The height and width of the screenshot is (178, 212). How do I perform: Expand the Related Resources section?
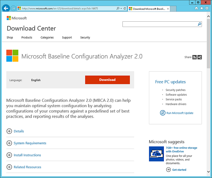(9, 167)
